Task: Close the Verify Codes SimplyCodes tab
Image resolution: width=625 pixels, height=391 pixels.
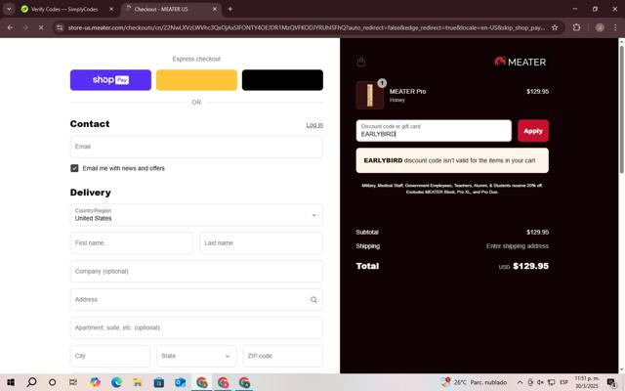Action: (111, 9)
